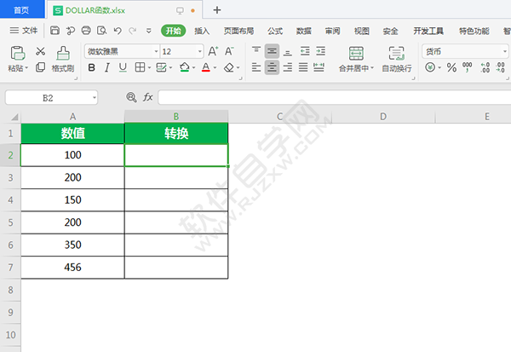Expand the borders dropdown arrow
Image resolution: width=511 pixels, height=352 pixels.
click(149, 68)
